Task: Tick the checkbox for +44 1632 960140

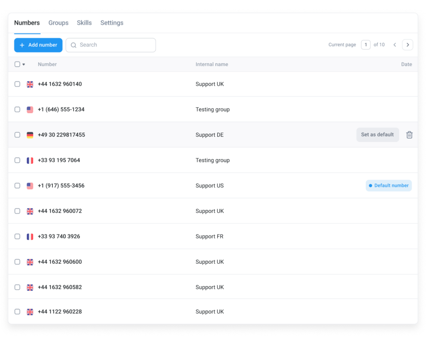Action: [x=17, y=84]
